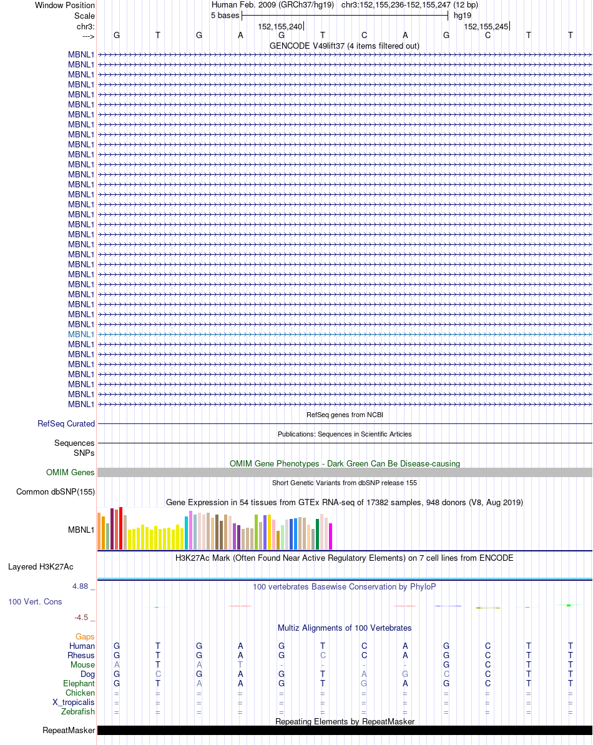The height and width of the screenshot is (745, 593).
Task: Select the Rhesus alignment row label
Action: point(81,655)
